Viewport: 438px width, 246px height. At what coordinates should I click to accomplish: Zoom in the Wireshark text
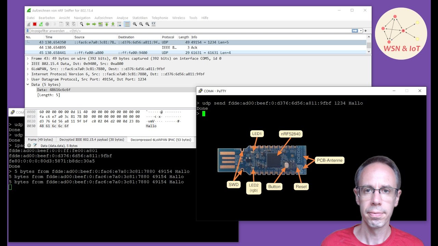(x=135, y=24)
